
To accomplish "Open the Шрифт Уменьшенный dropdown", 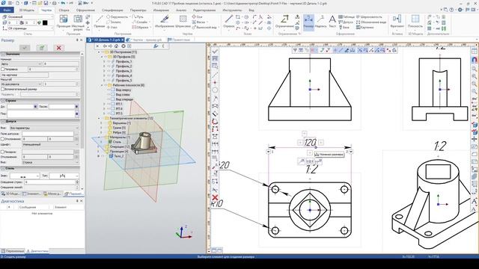I will 50,144.
